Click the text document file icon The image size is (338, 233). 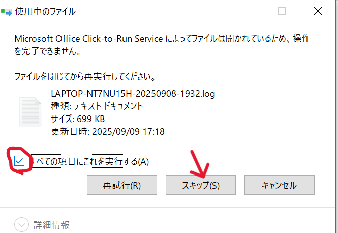(30, 111)
